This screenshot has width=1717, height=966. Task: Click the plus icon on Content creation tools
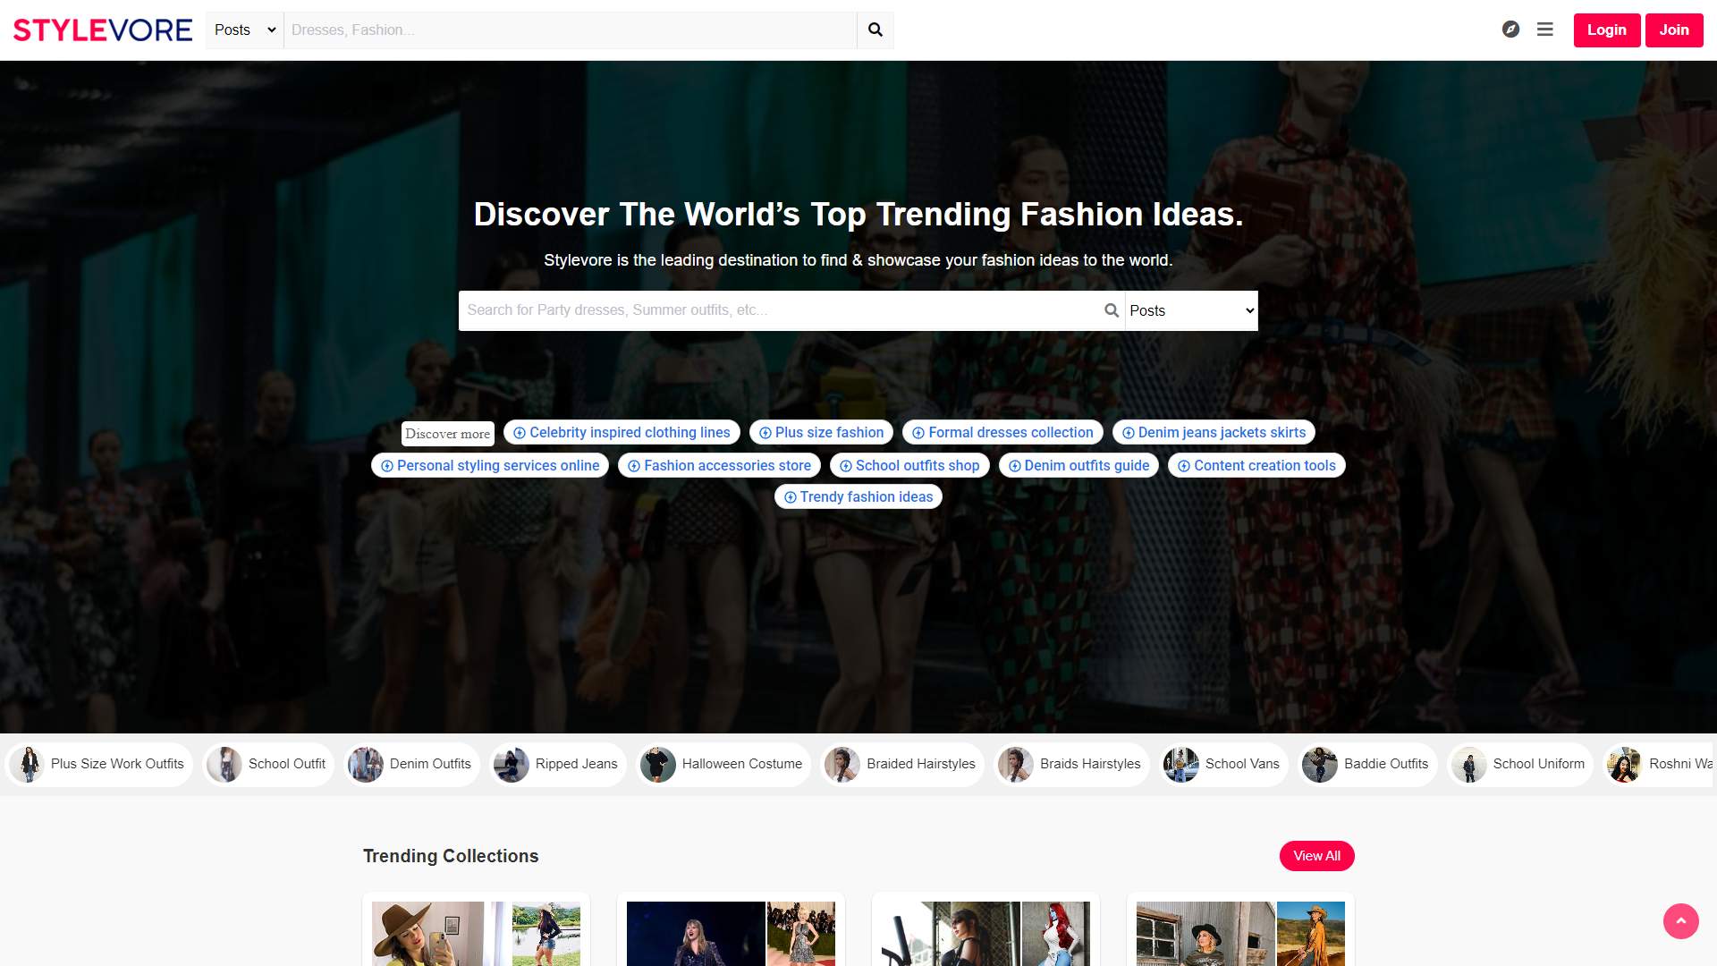[1184, 465]
